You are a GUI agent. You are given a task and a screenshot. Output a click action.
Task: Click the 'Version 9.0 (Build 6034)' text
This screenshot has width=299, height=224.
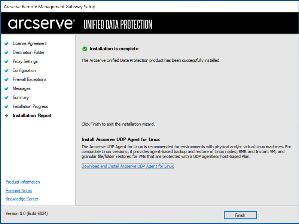click(x=27, y=213)
